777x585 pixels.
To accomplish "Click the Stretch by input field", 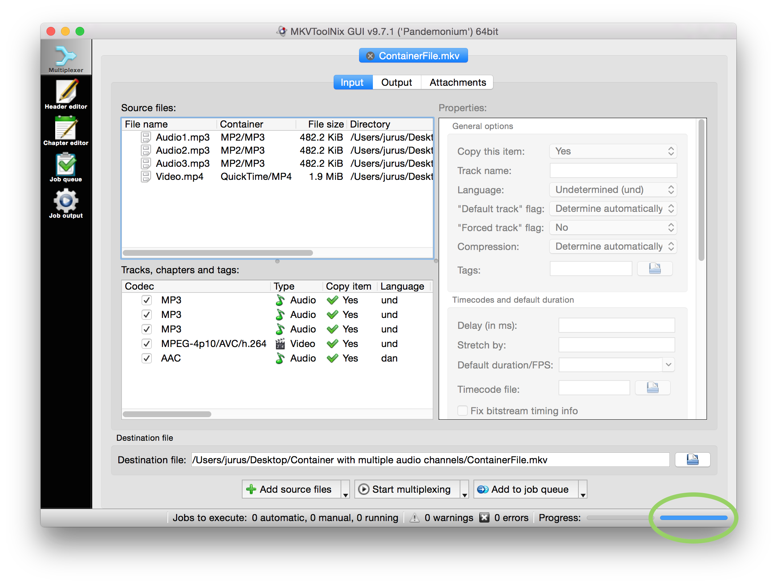I will pos(617,345).
